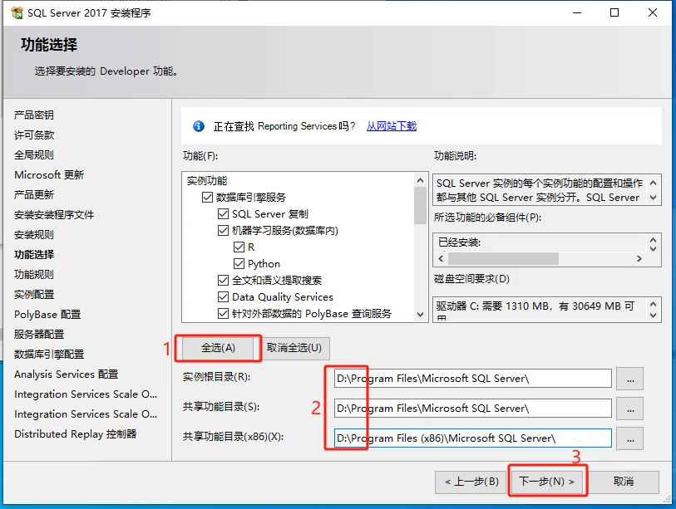Click right arrow of 必备组件 horizontal scrollbar
This screenshot has width=676, height=509.
[639, 258]
